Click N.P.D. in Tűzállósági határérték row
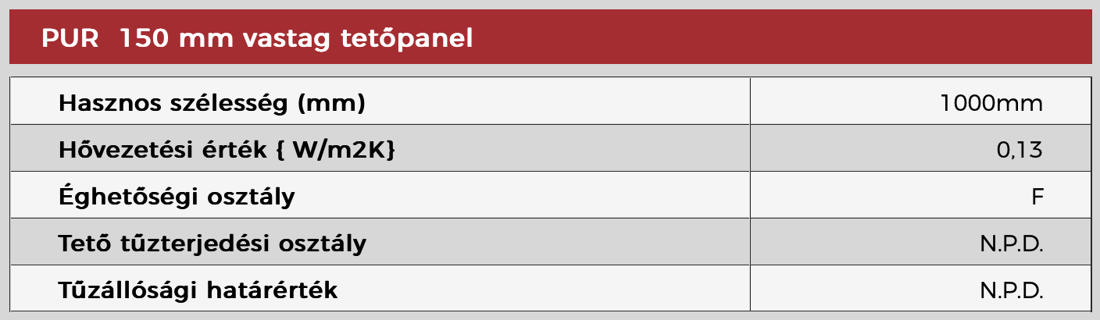The image size is (1100, 320). point(1012,290)
